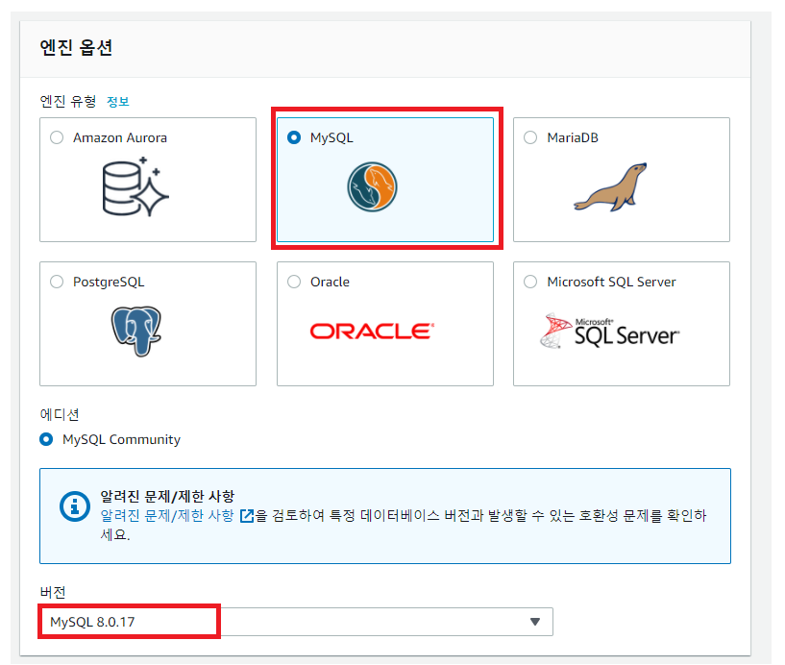Click the MySQL Community label text
The height and width of the screenshot is (665, 785).
coord(121,440)
